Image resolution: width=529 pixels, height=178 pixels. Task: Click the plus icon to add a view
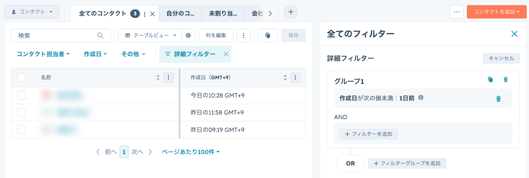point(291,12)
